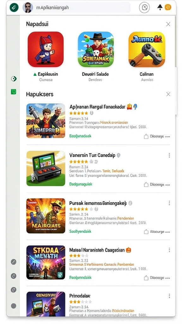Click the like icon beside Atoourge
Screen dimensions: 182x324
(146, 232)
